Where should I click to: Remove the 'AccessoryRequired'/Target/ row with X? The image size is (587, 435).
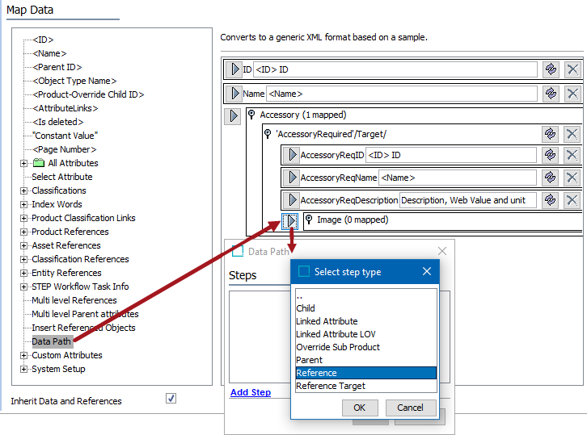pos(572,134)
